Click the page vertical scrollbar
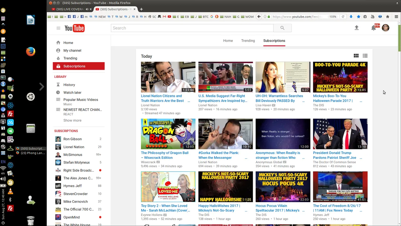The height and width of the screenshot is (226, 401). click(399, 38)
